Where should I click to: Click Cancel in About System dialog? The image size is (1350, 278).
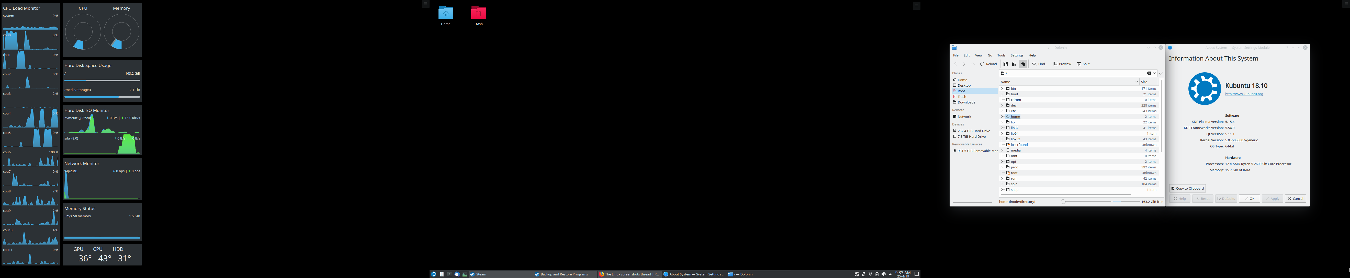pos(1296,199)
